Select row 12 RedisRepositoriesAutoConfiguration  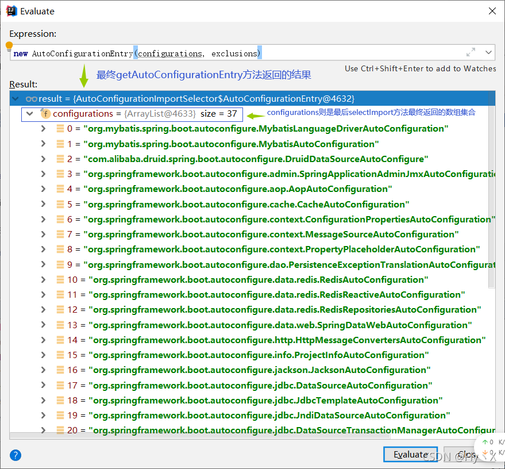pyautogui.click(x=252, y=310)
